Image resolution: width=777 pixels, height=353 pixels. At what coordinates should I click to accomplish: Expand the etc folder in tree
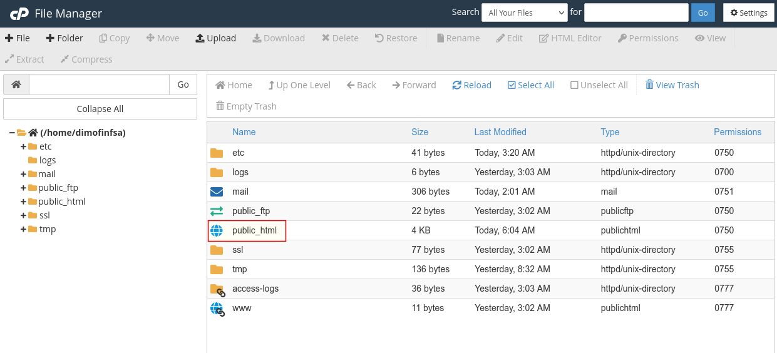[23, 146]
